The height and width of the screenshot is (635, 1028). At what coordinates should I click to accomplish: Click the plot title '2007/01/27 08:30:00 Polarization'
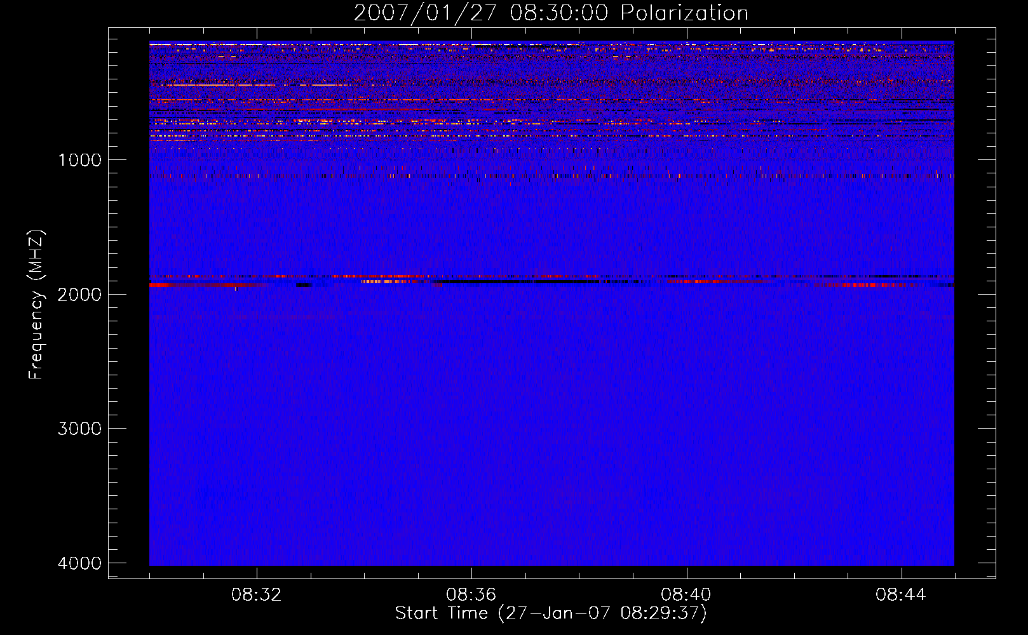click(551, 13)
